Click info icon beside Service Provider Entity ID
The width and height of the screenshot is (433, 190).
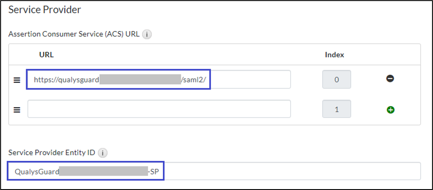pyautogui.click(x=102, y=153)
